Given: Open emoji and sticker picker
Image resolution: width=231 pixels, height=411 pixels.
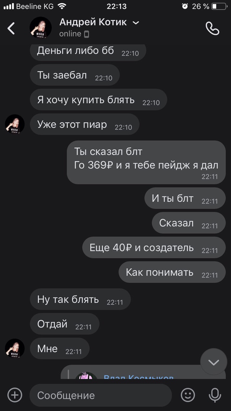Looking at the screenshot, I should pos(188,395).
